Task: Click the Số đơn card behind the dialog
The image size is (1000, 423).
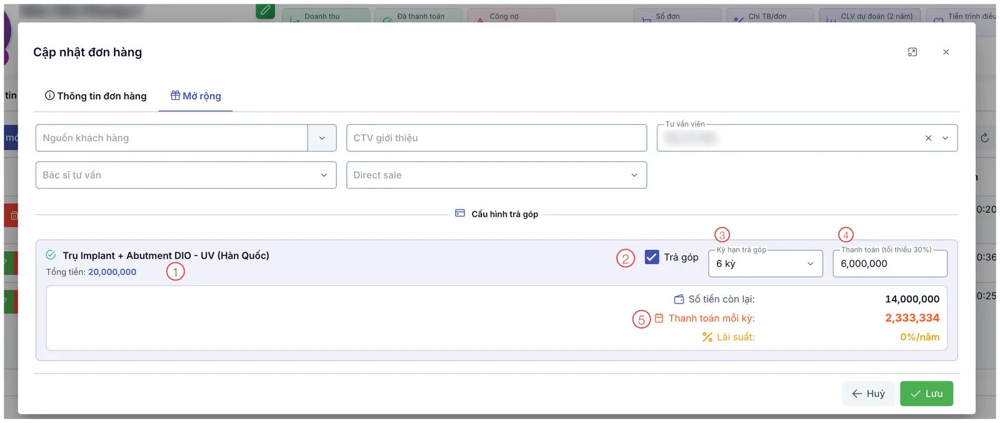Action: coord(677,16)
